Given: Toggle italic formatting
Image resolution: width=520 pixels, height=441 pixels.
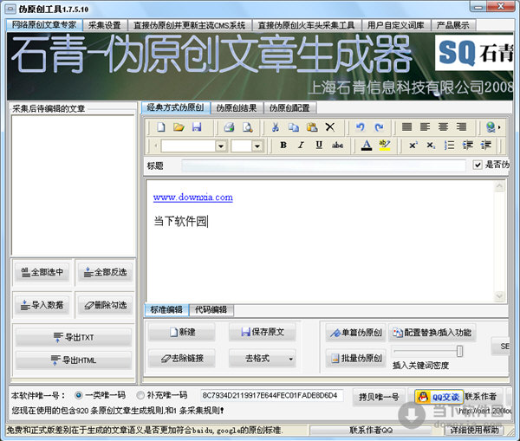Looking at the screenshot, I should (x=301, y=146).
